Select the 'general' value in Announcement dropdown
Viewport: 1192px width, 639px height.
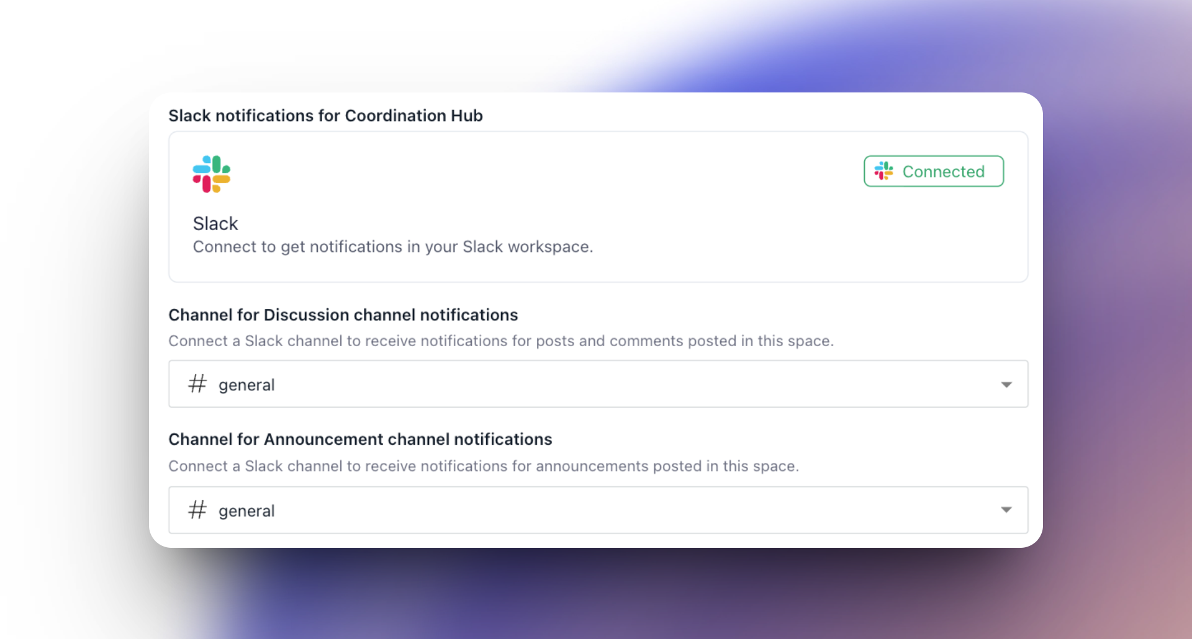pos(246,511)
